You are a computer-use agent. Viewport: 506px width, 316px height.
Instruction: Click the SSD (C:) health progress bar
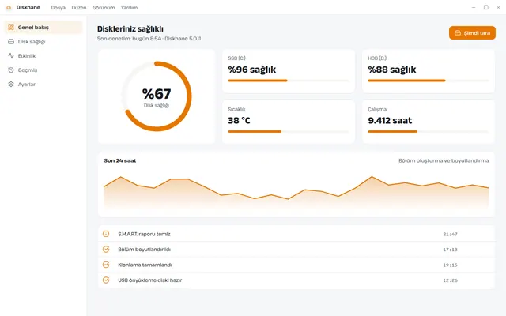[289, 81]
